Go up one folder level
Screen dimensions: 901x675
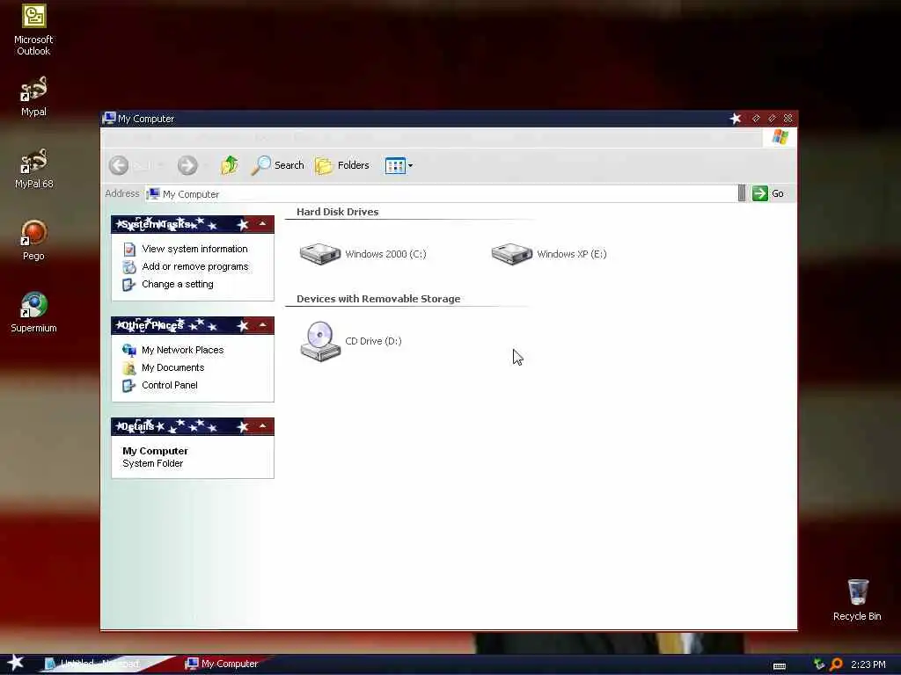click(x=230, y=165)
